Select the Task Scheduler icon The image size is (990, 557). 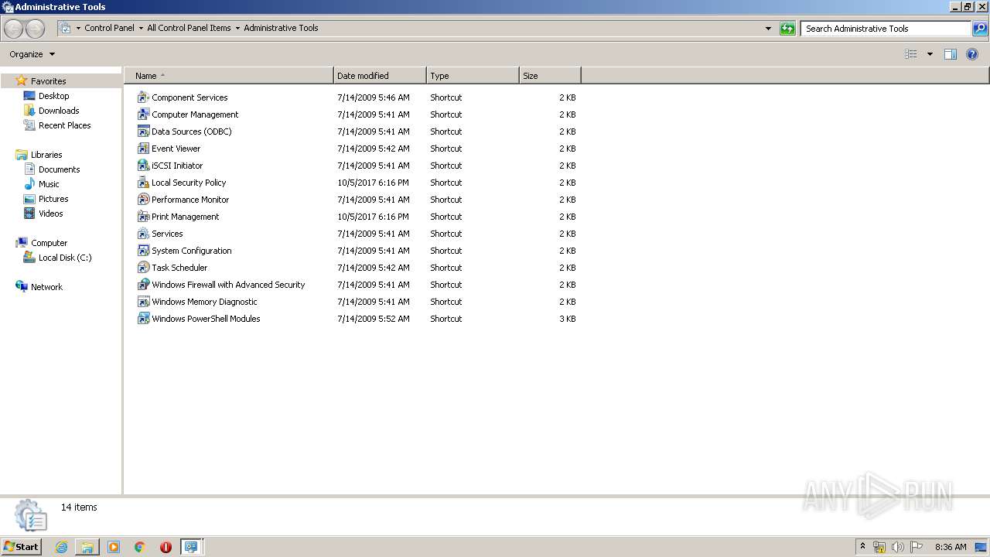tap(143, 268)
